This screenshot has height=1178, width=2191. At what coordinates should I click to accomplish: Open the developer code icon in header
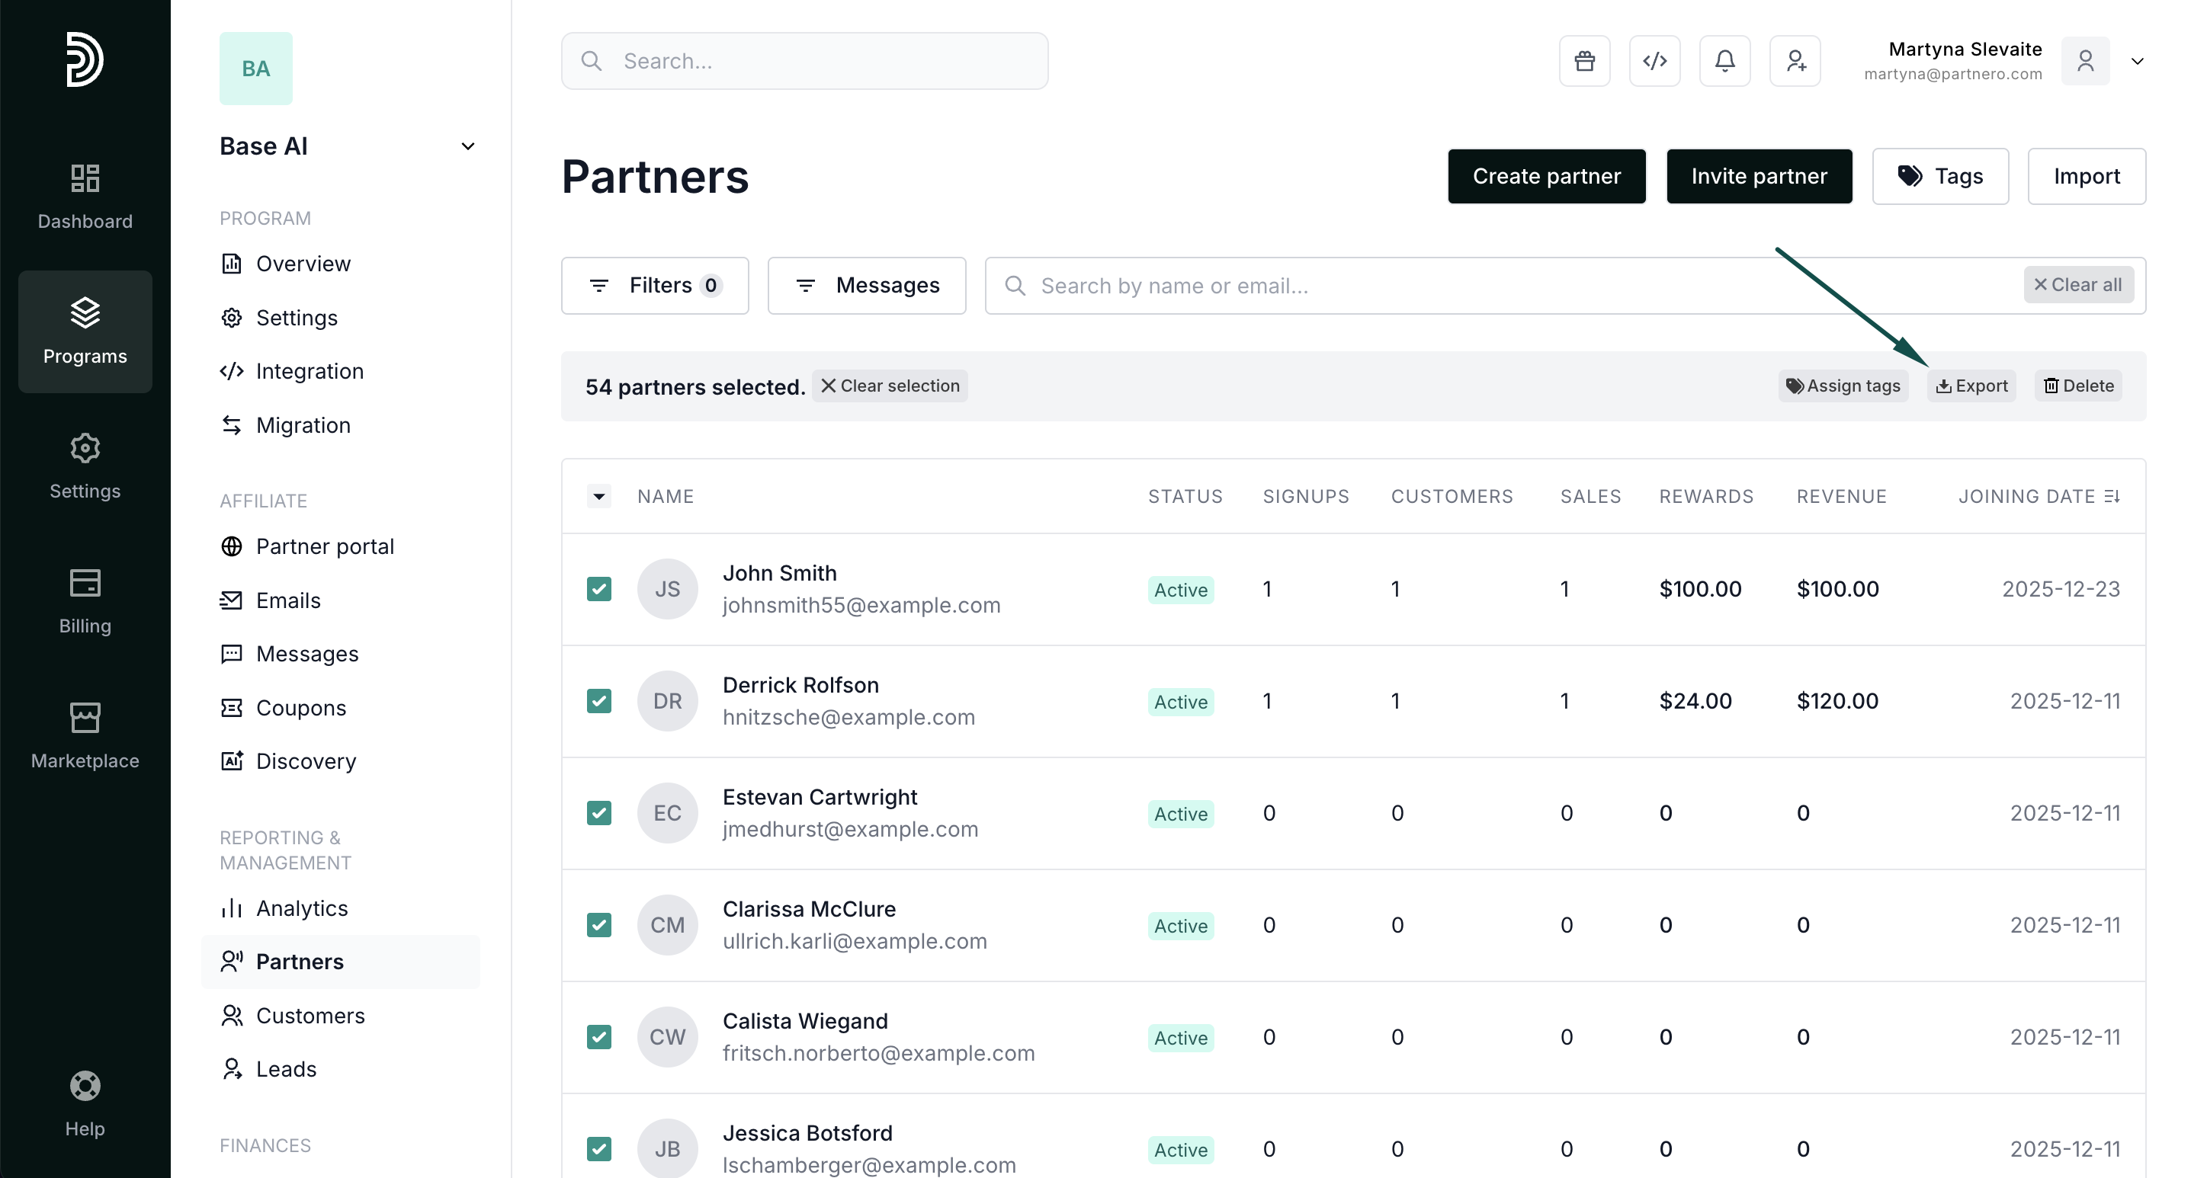pyautogui.click(x=1654, y=61)
